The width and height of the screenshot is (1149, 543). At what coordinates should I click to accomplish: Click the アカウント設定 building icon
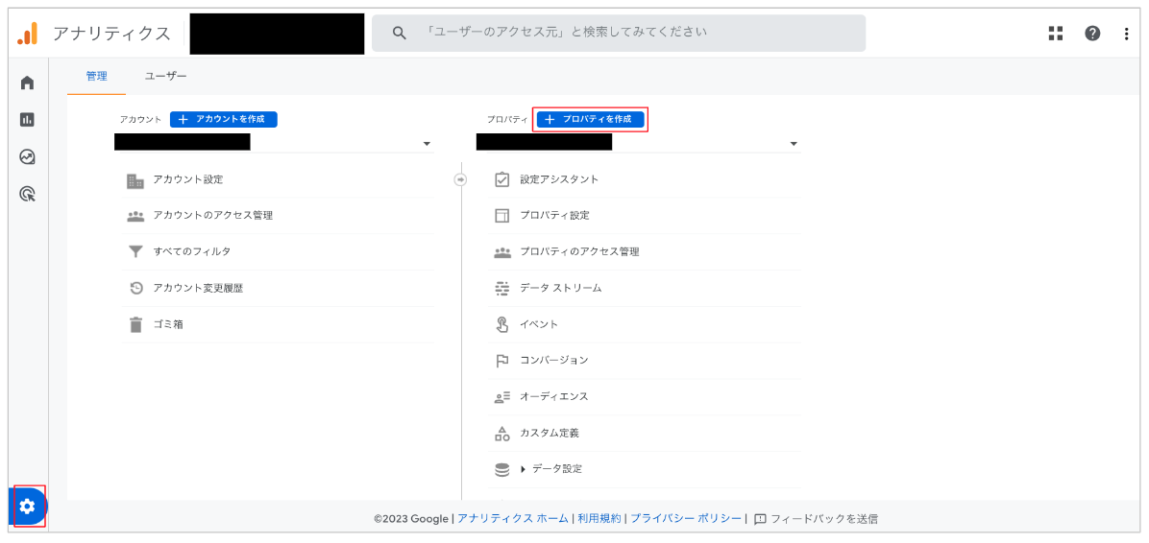tap(135, 180)
